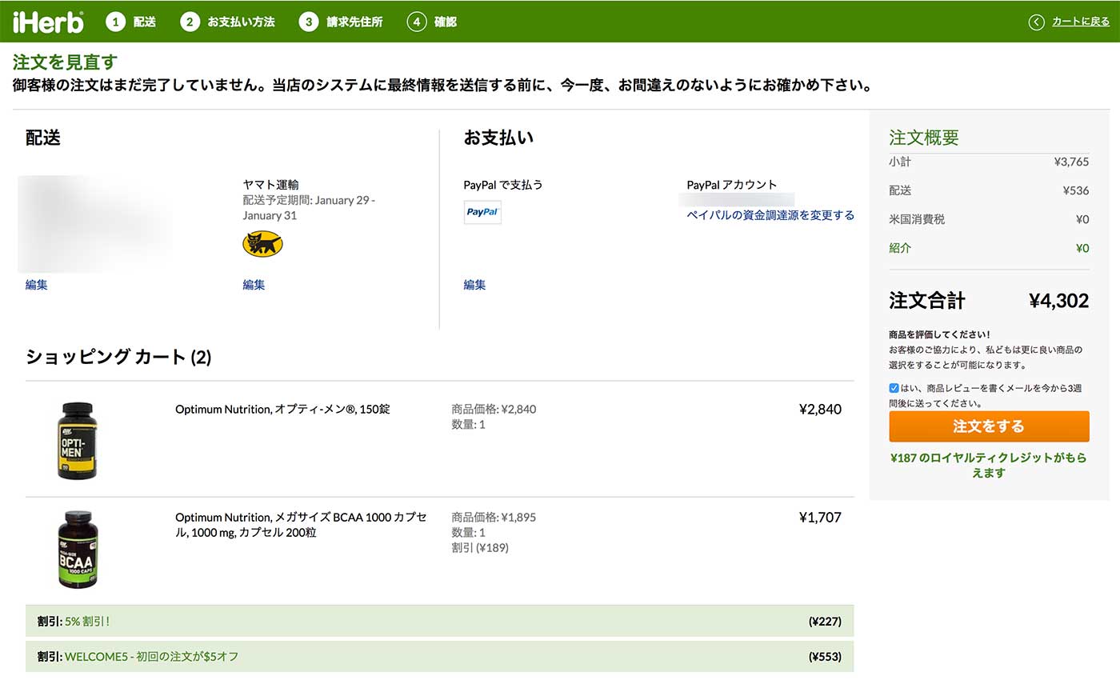Click the step 2 circle icon

(190, 22)
